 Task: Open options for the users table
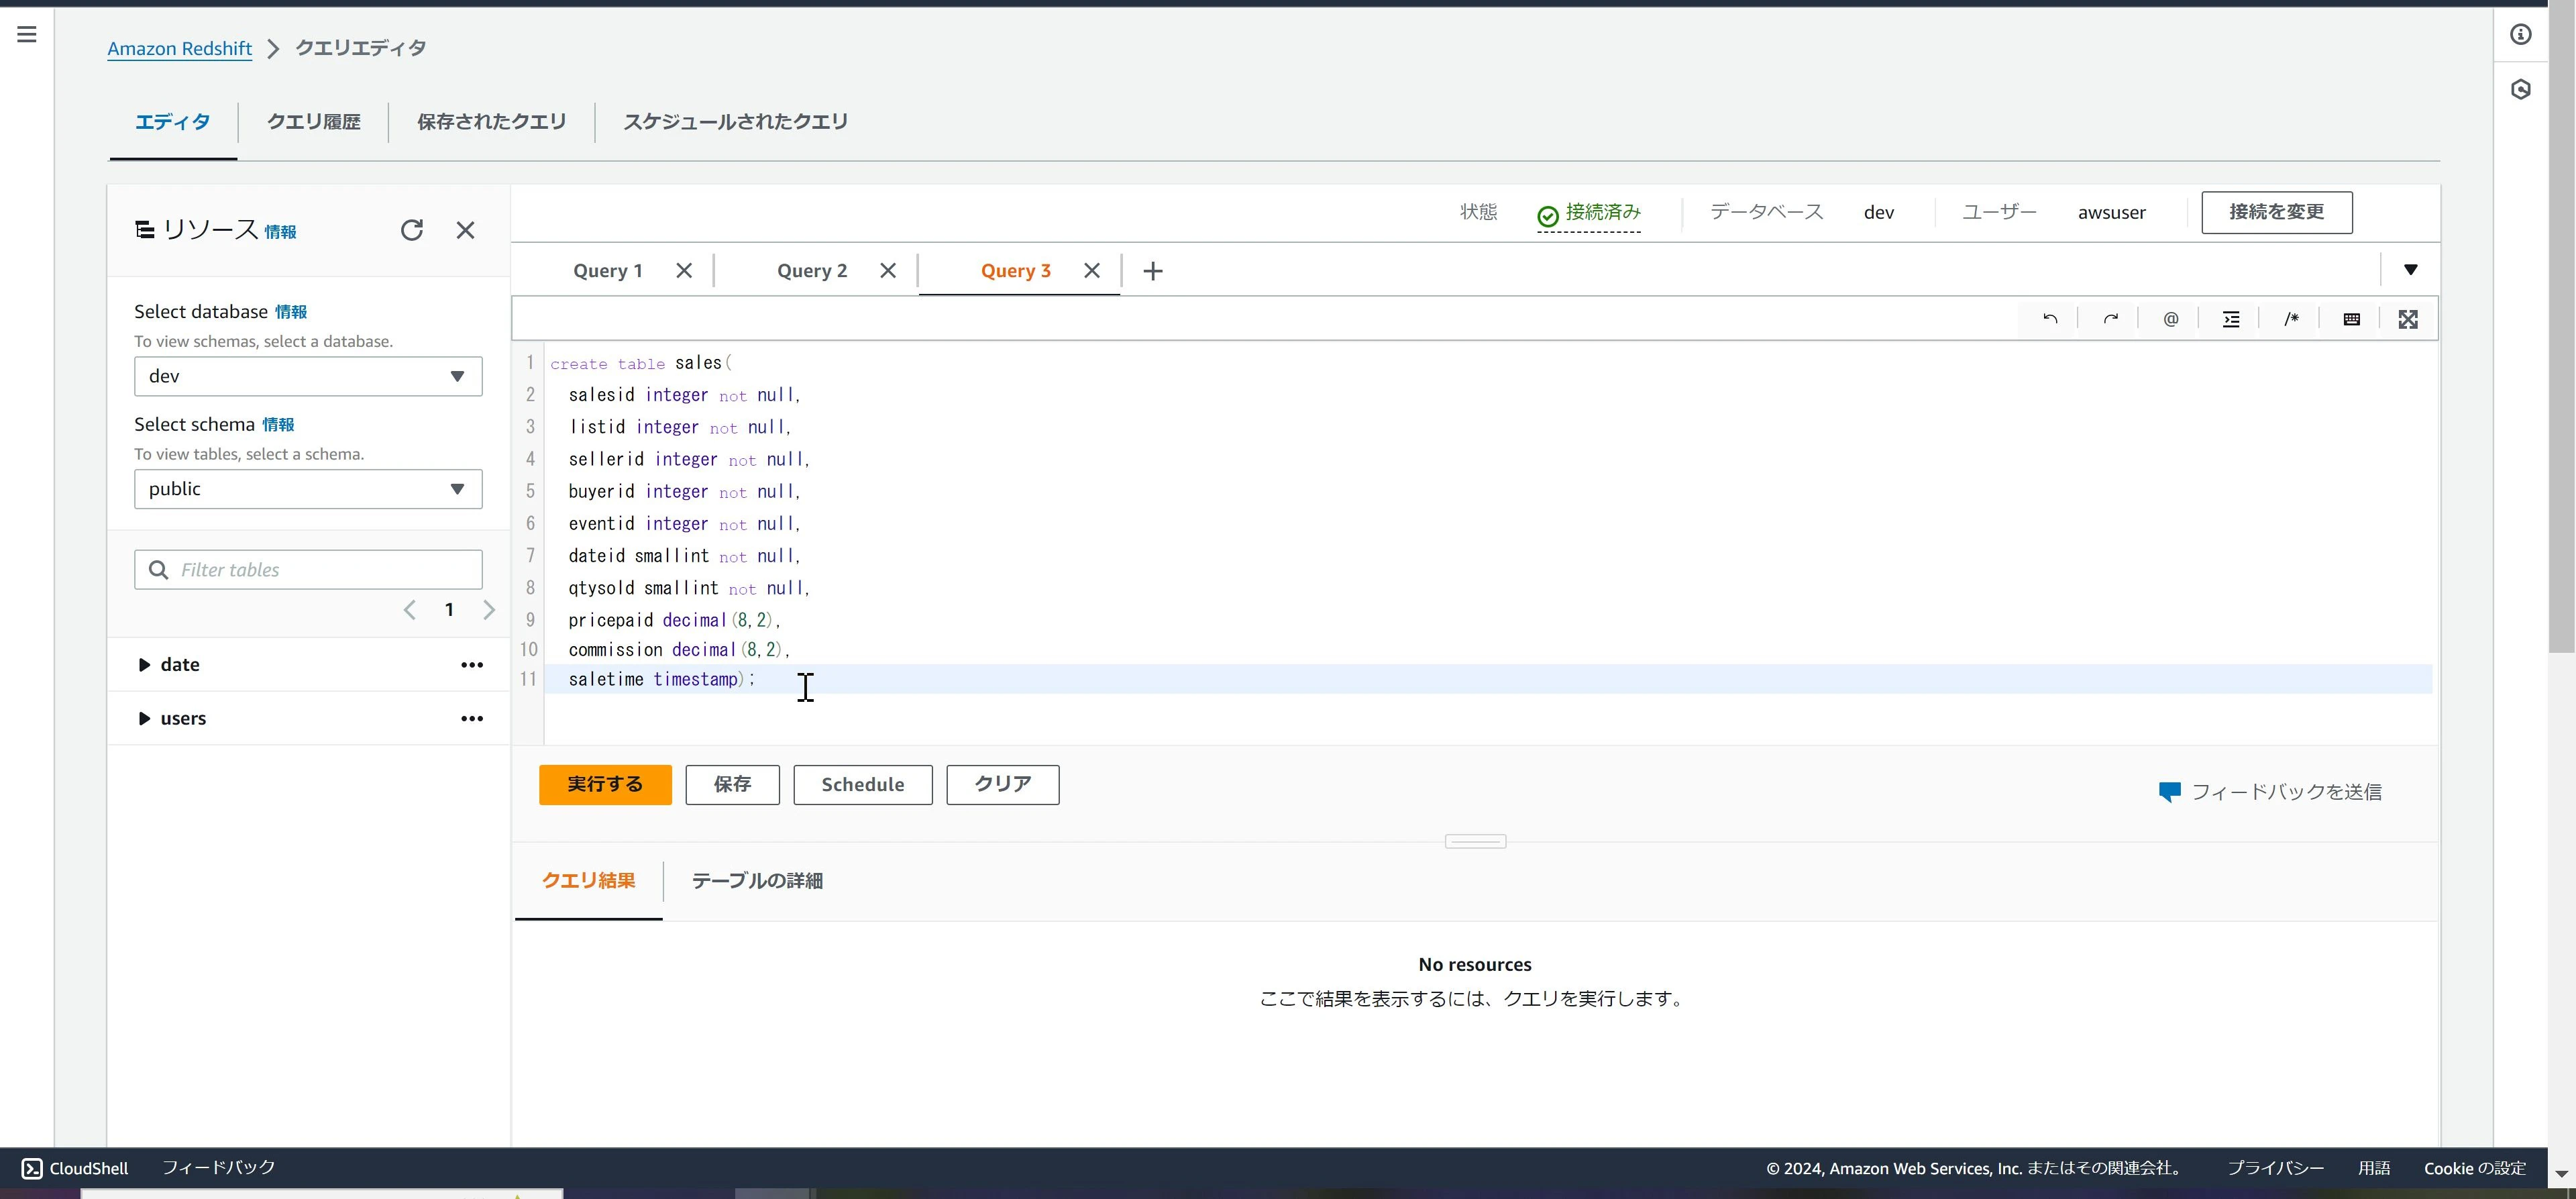click(x=472, y=719)
